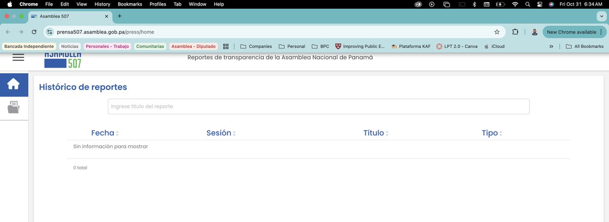Expand the tab search dropdown arrow
The width and height of the screenshot is (609, 222).
pos(601,16)
